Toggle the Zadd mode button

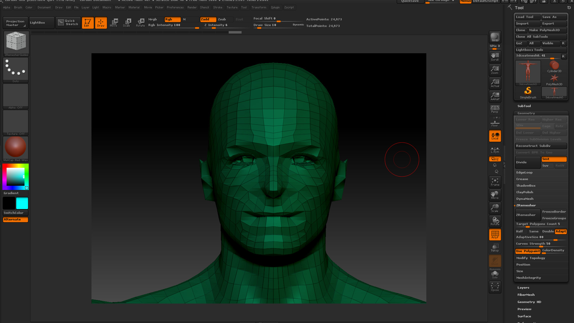[x=208, y=19]
